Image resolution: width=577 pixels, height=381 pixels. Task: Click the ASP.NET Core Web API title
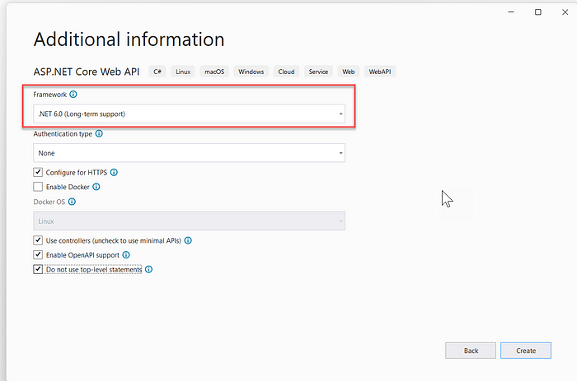tap(87, 72)
